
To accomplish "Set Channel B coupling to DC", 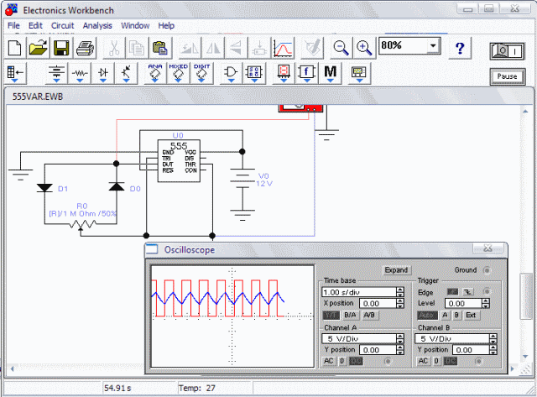I will pyautogui.click(x=451, y=361).
